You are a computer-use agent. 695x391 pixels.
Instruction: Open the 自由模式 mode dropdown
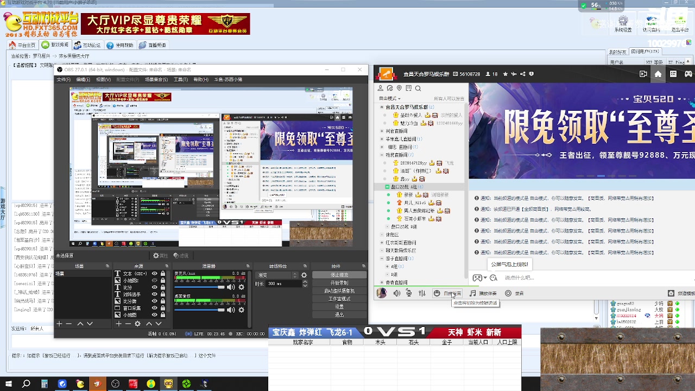point(390,98)
